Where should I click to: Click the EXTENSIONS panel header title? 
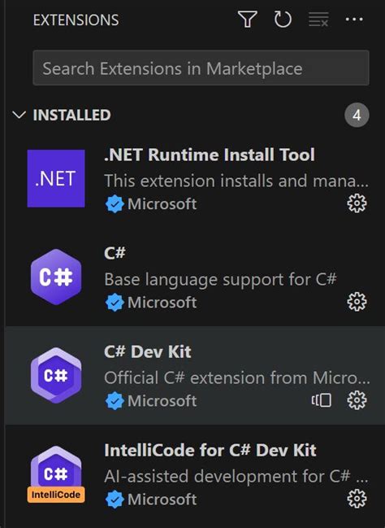coord(76,20)
